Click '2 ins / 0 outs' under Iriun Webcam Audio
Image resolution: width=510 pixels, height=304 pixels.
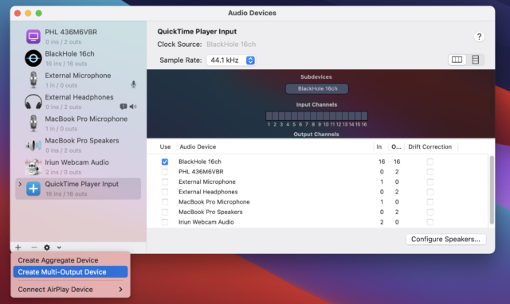(64, 172)
